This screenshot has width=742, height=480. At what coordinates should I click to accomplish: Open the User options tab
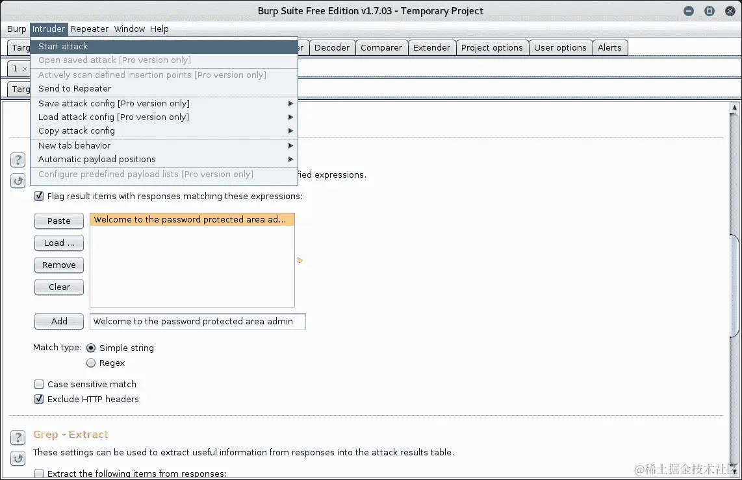coord(560,48)
